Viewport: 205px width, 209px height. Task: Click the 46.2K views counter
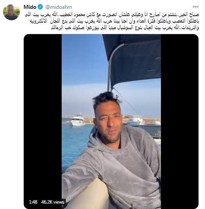tap(53, 202)
